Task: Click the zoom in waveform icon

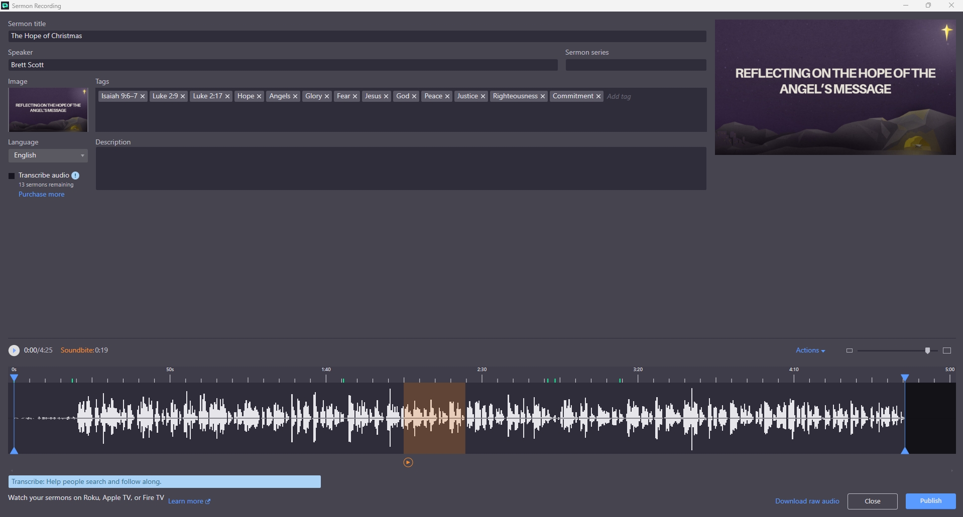Action: (947, 351)
